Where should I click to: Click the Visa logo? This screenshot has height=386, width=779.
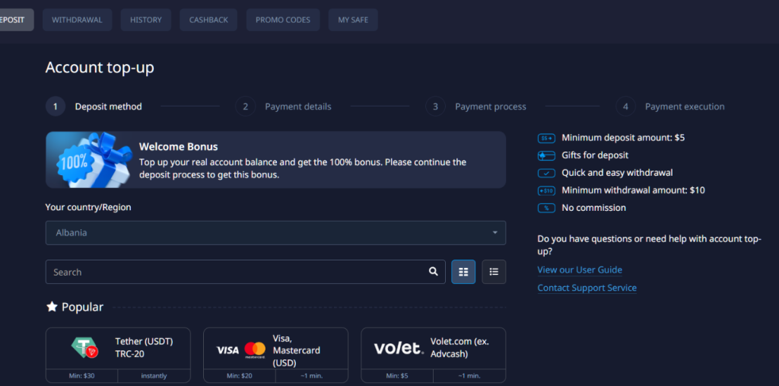click(x=227, y=350)
